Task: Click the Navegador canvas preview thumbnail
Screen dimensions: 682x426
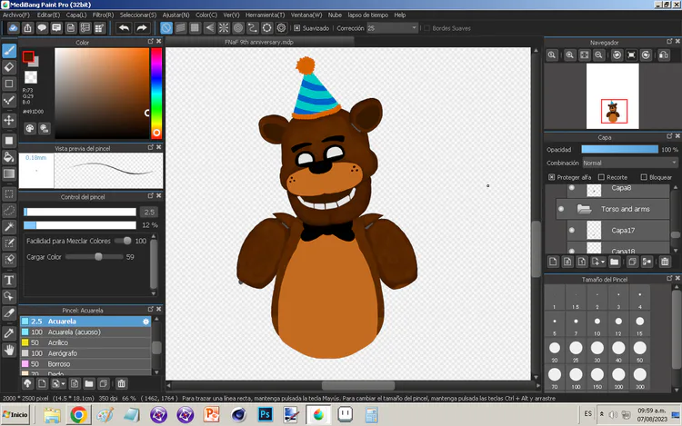Action: [612, 96]
